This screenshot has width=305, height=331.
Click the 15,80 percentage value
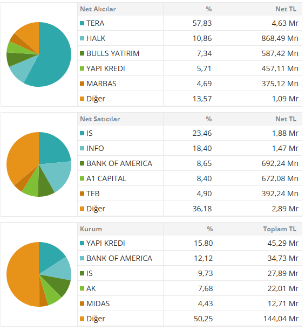204,243
